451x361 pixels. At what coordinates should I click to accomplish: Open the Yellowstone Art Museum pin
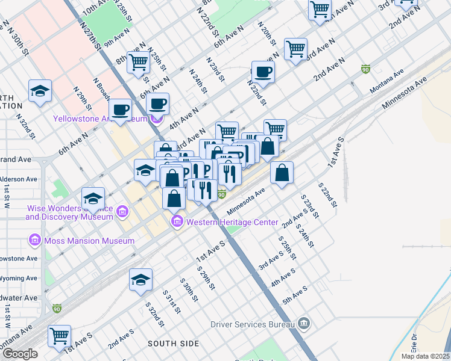pos(157,119)
